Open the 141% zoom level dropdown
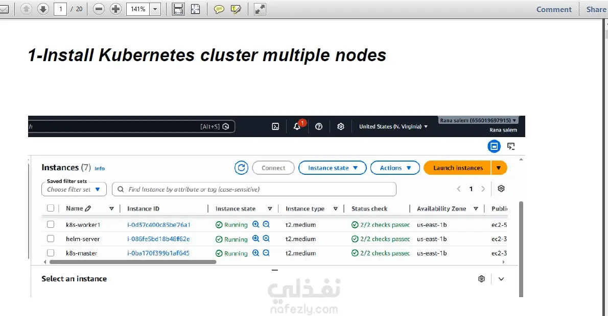The width and height of the screenshot is (608, 316). [155, 9]
